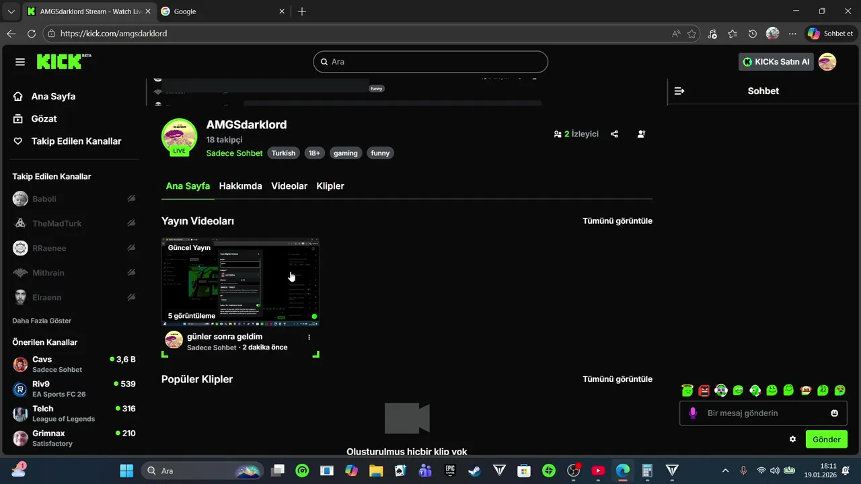Open the three-dot menu on günler sonra geldim
This screenshot has width=861, height=484.
point(309,337)
